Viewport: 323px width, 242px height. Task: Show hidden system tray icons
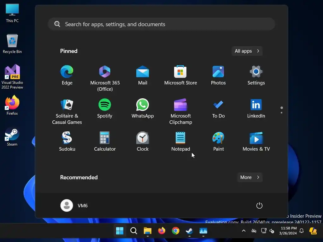click(x=244, y=231)
